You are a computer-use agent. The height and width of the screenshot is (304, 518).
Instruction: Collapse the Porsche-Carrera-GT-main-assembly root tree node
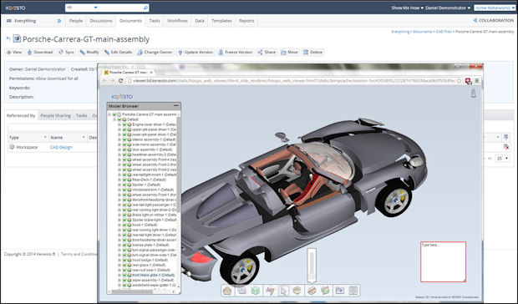coord(109,114)
